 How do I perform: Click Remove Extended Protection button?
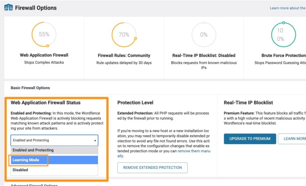[153, 168]
